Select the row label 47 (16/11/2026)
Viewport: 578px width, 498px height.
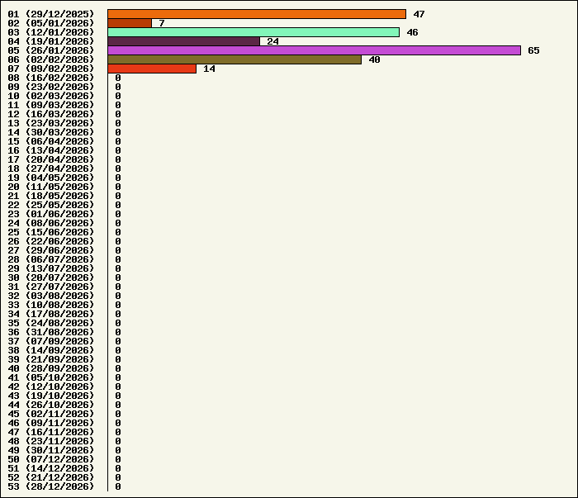pyautogui.click(x=51, y=432)
